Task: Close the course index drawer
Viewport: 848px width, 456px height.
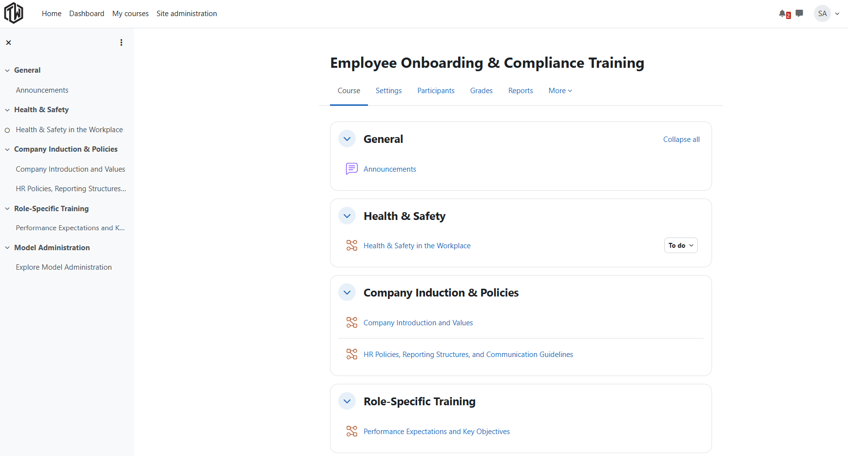Action: pyautogui.click(x=8, y=43)
